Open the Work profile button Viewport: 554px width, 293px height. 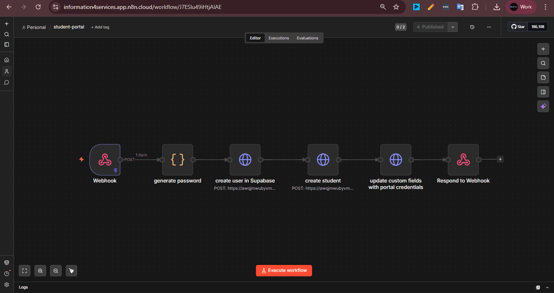point(521,7)
